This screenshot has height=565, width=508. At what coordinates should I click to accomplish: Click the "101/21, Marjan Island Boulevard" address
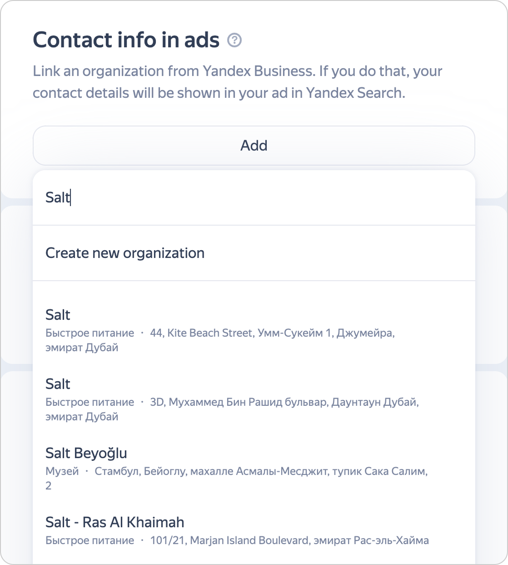click(289, 540)
